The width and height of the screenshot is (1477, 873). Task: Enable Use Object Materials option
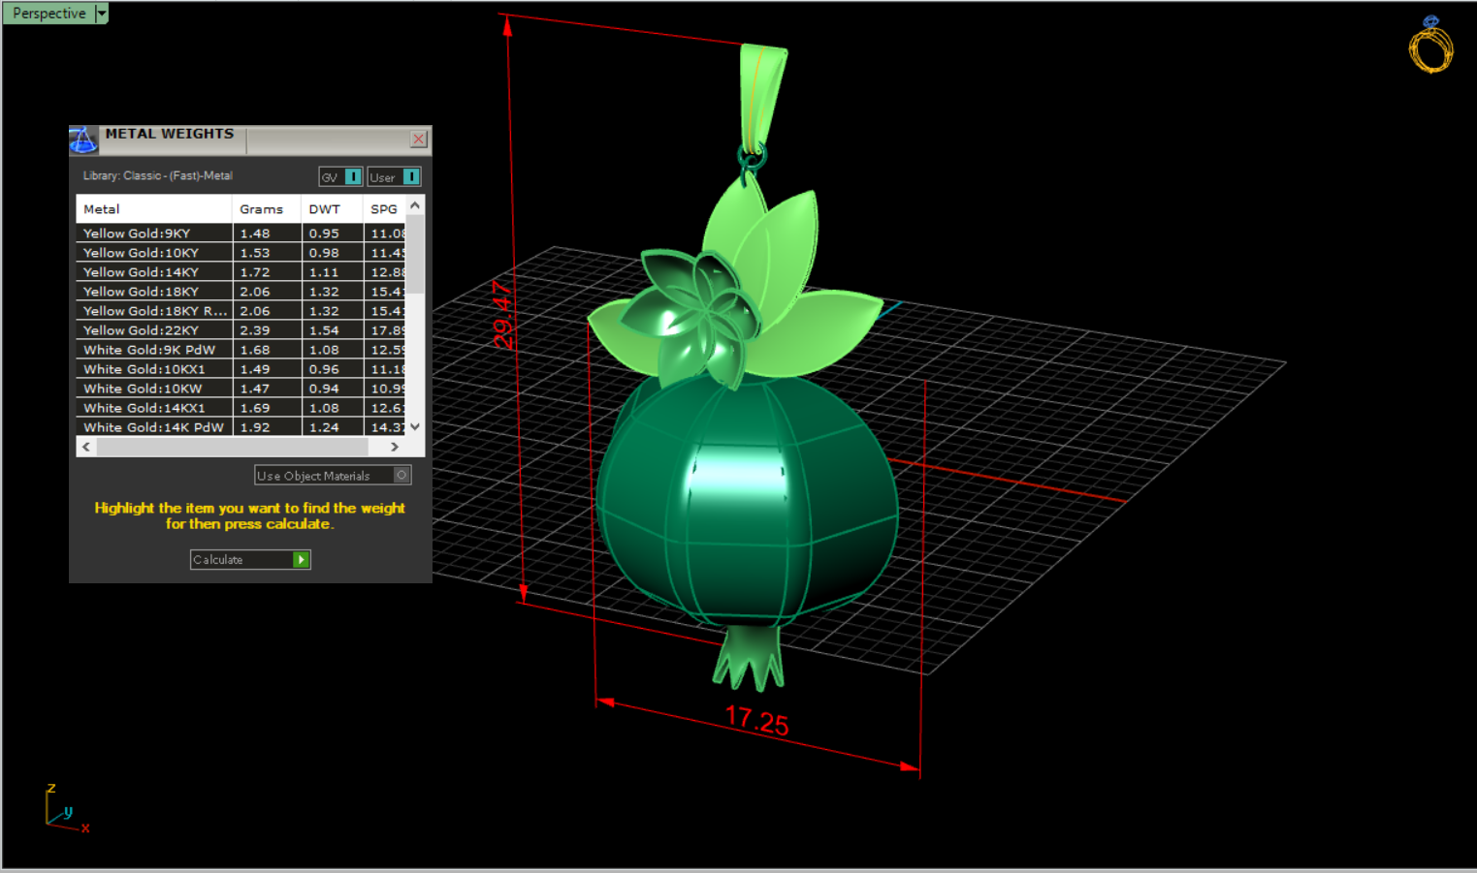(401, 475)
